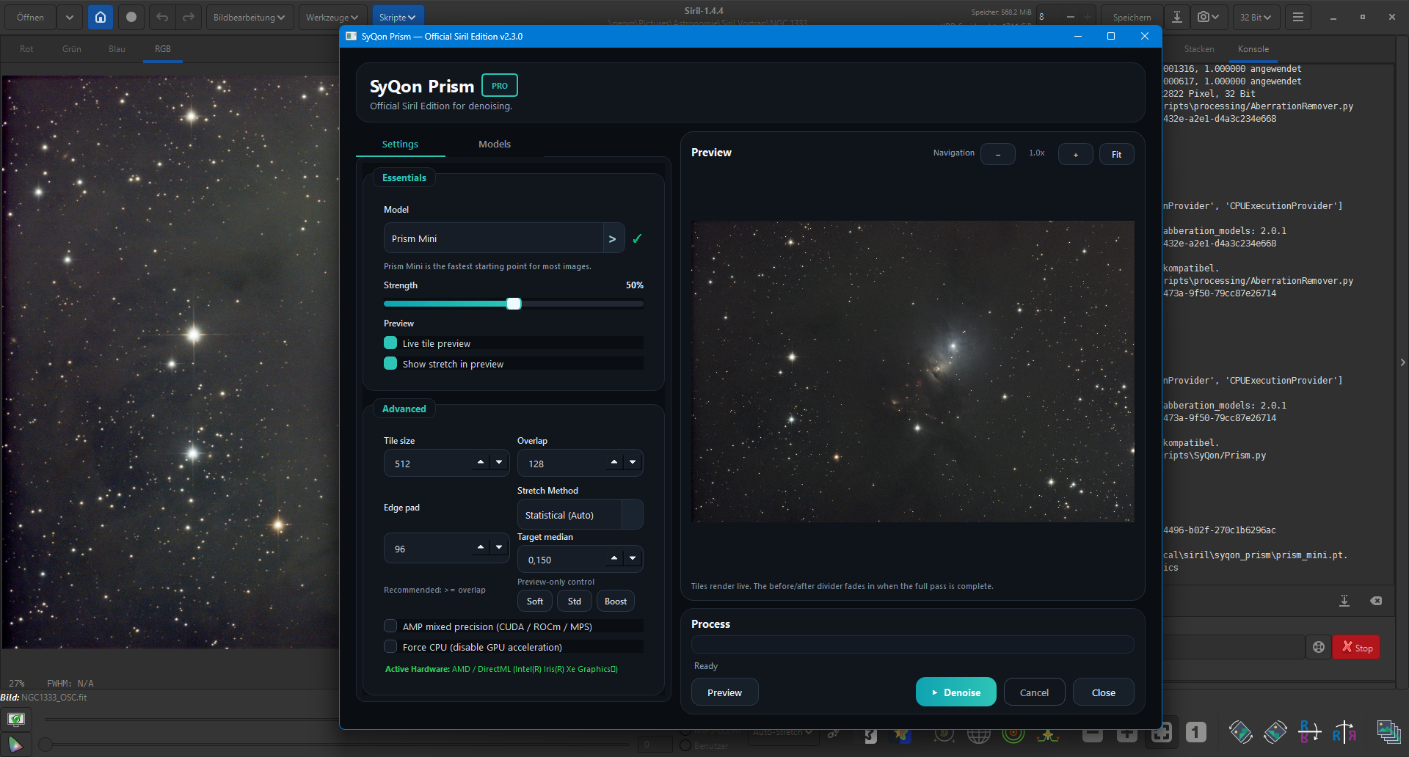The height and width of the screenshot is (757, 1409).
Task: Open the 32 Bit dropdown
Action: (1256, 17)
